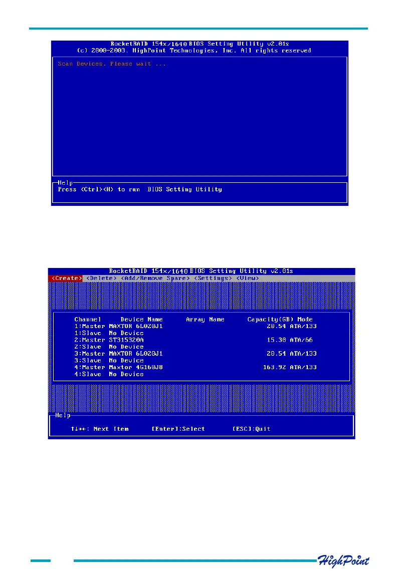Click the Device Name column header

[141, 320]
